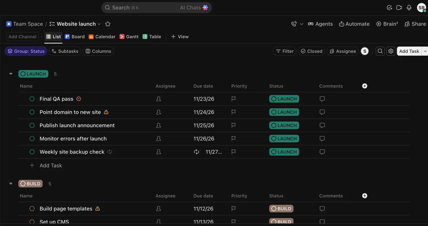Click the phone call icon in the header
This screenshot has height=226, width=428.
pyautogui.click(x=294, y=24)
